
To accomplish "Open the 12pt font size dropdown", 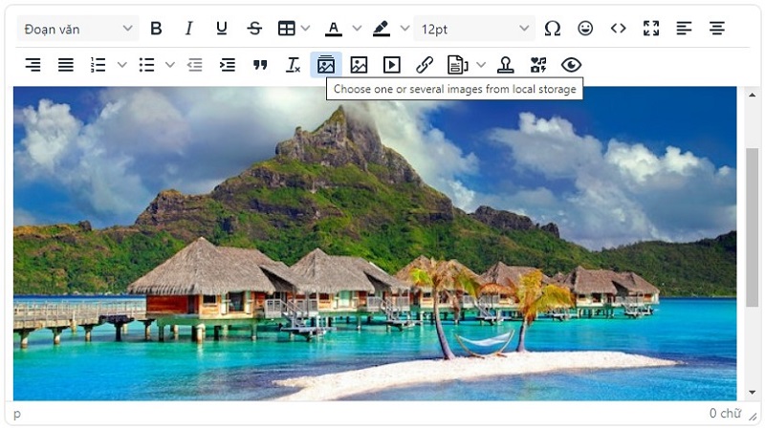I will click(474, 29).
